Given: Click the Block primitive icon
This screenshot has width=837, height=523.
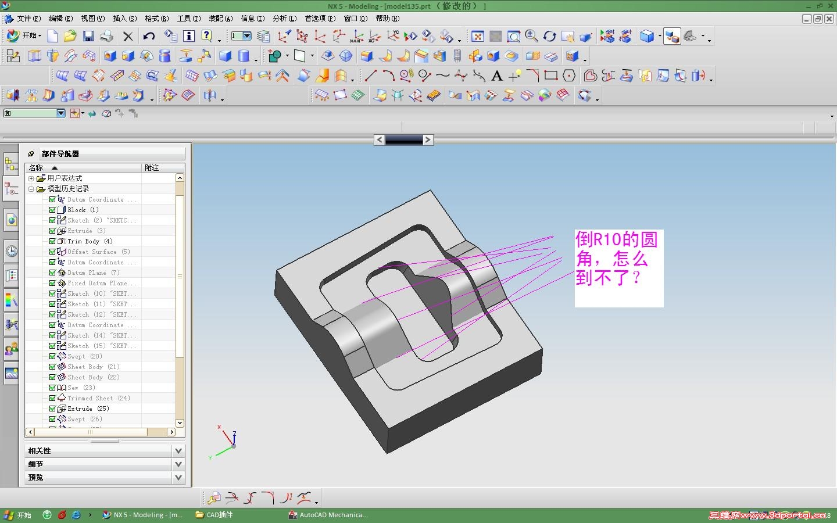Looking at the screenshot, I should (x=226, y=56).
